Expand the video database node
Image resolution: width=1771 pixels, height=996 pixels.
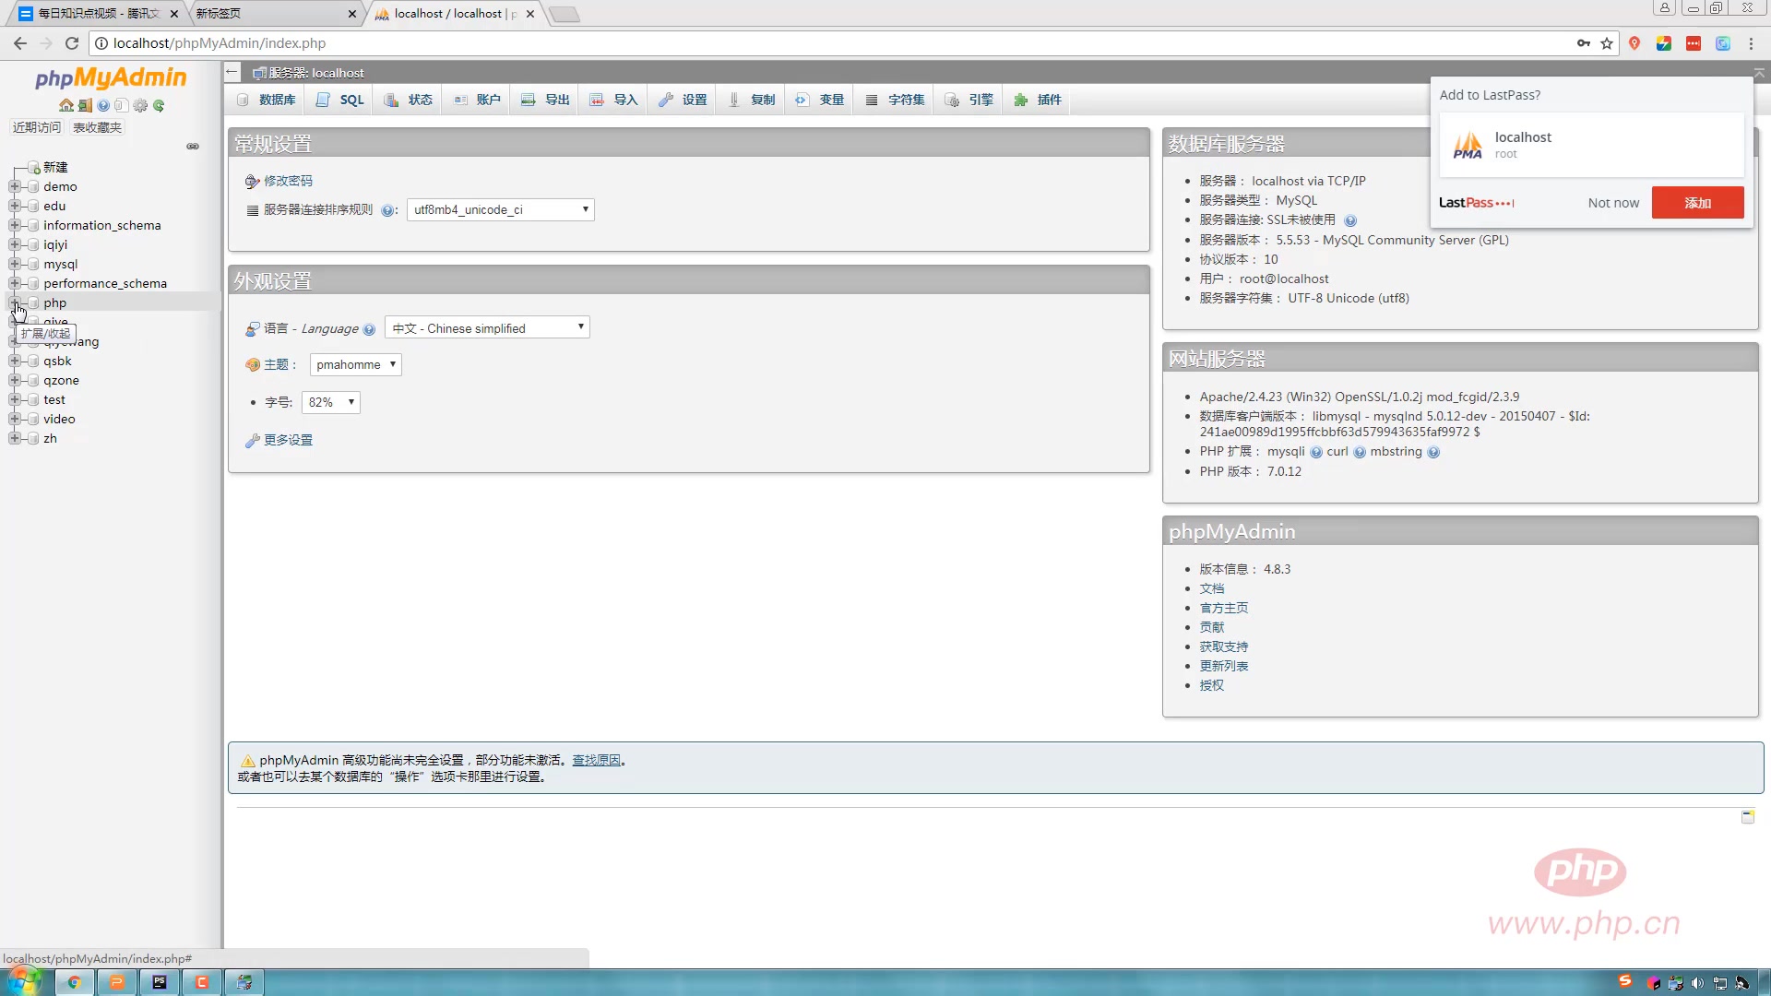pyautogui.click(x=15, y=419)
